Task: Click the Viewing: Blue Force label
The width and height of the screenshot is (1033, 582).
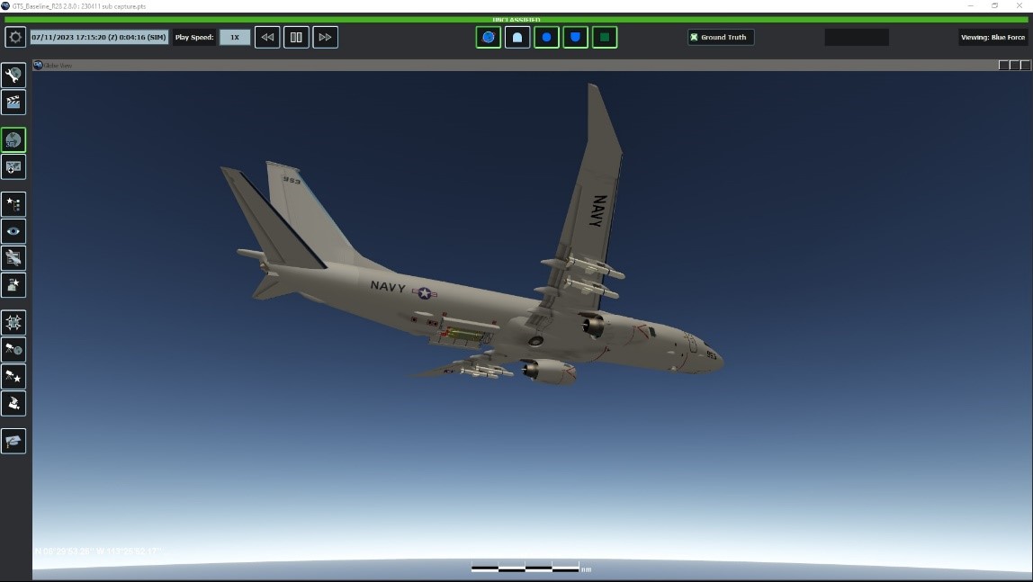Action: [993, 38]
